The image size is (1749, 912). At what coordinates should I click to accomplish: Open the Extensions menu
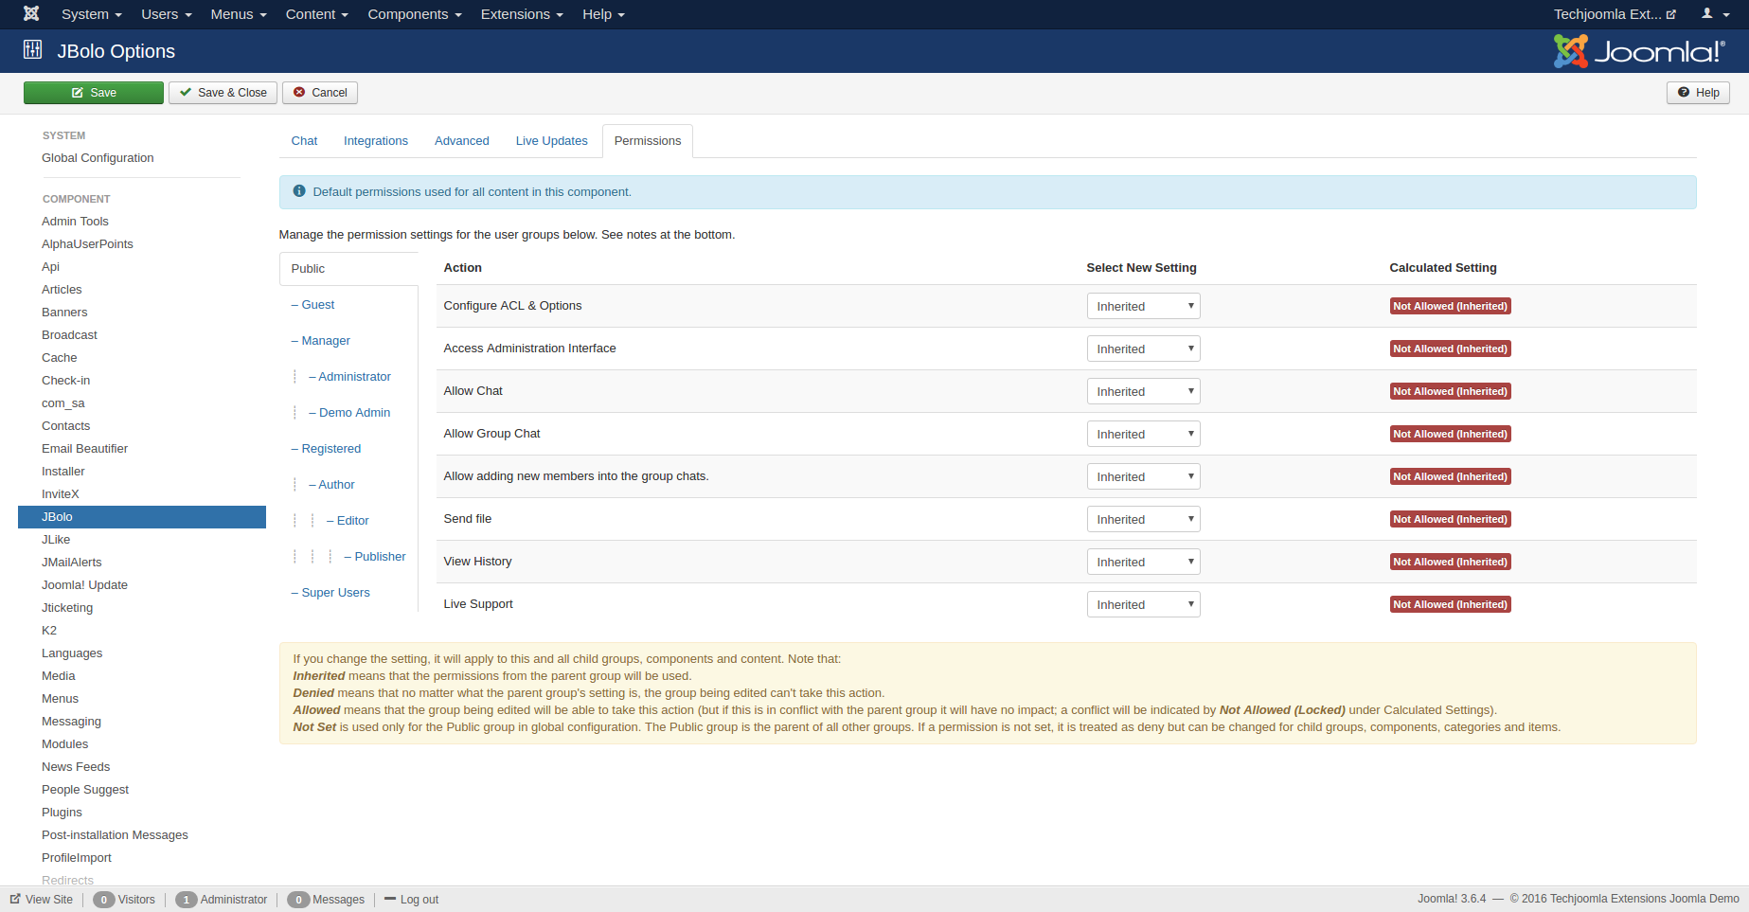(x=521, y=14)
